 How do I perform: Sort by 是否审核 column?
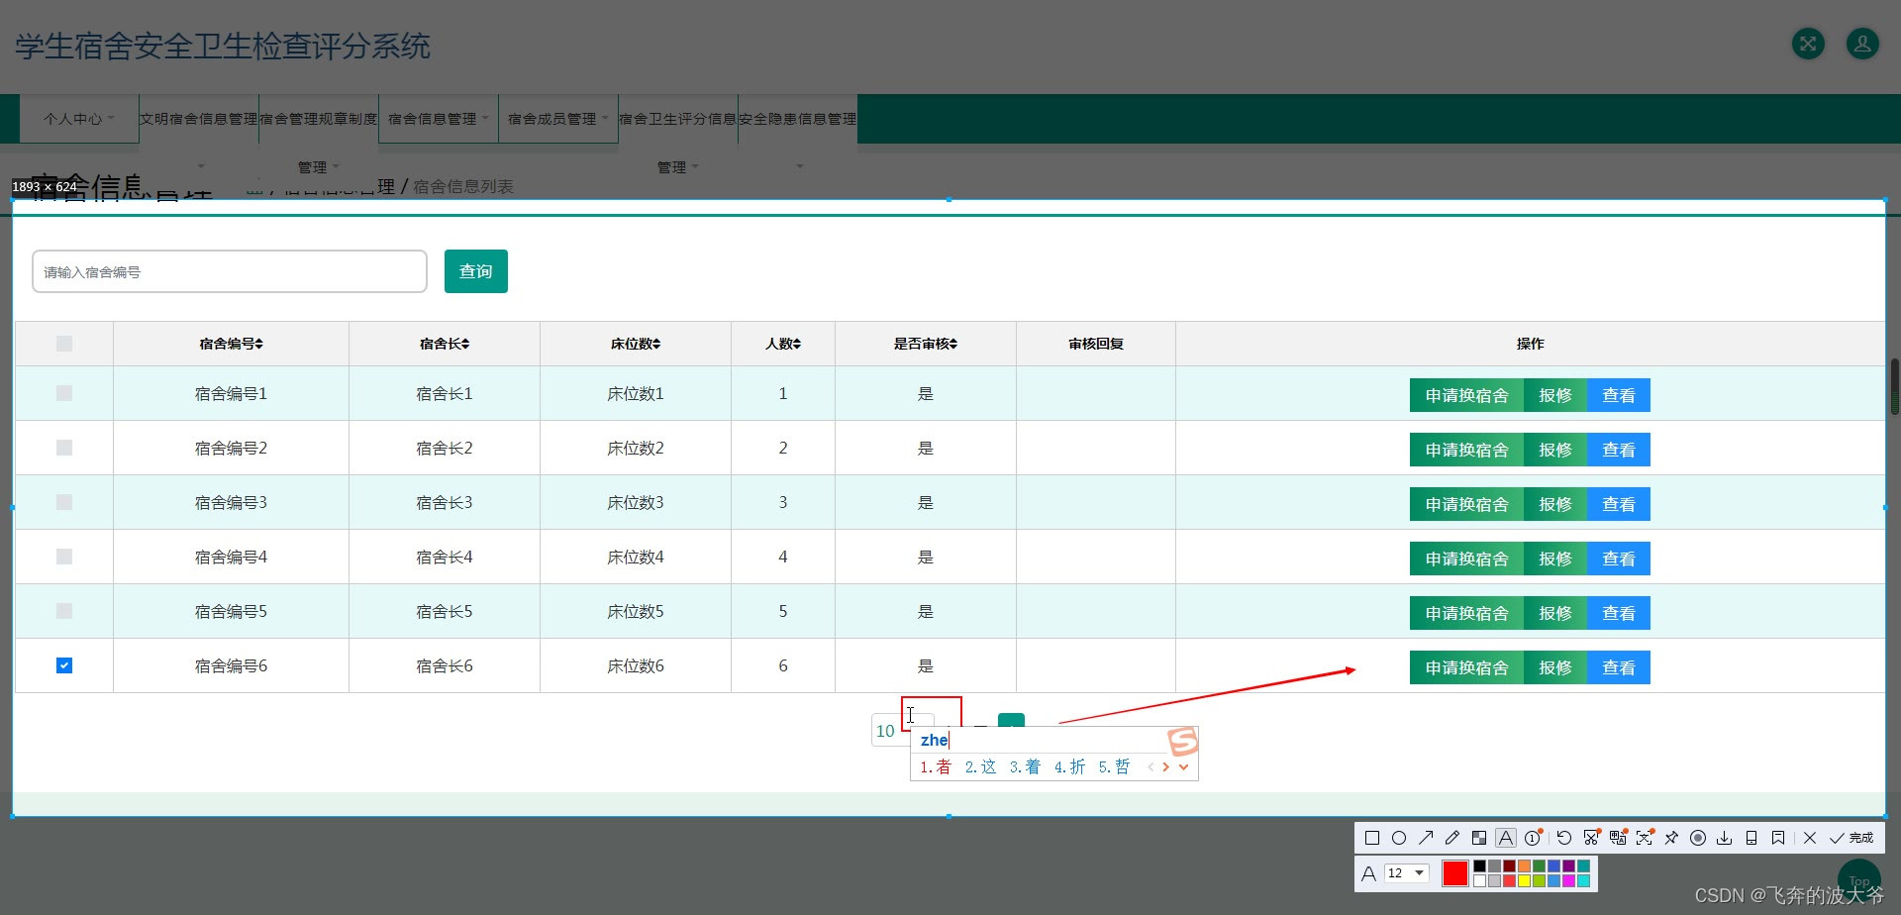[926, 344]
